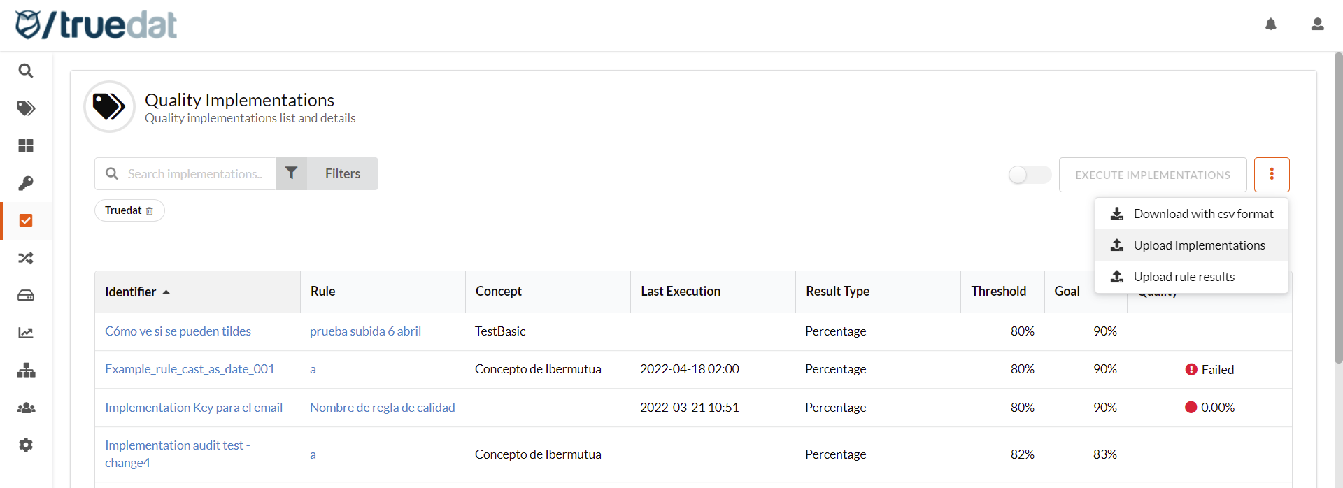The height and width of the screenshot is (488, 1343).
Task: Click the line chart sidebar icon
Action: coord(26,333)
